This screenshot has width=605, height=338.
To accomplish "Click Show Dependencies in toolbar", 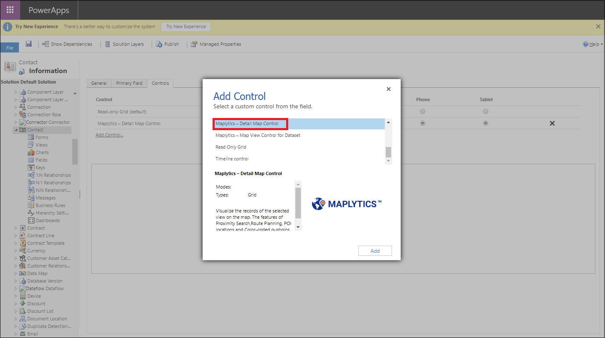I will click(x=67, y=44).
